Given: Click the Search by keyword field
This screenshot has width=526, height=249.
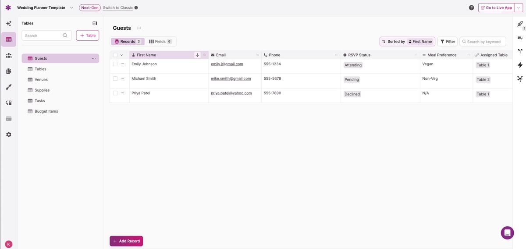Looking at the screenshot, I should coord(483,42).
